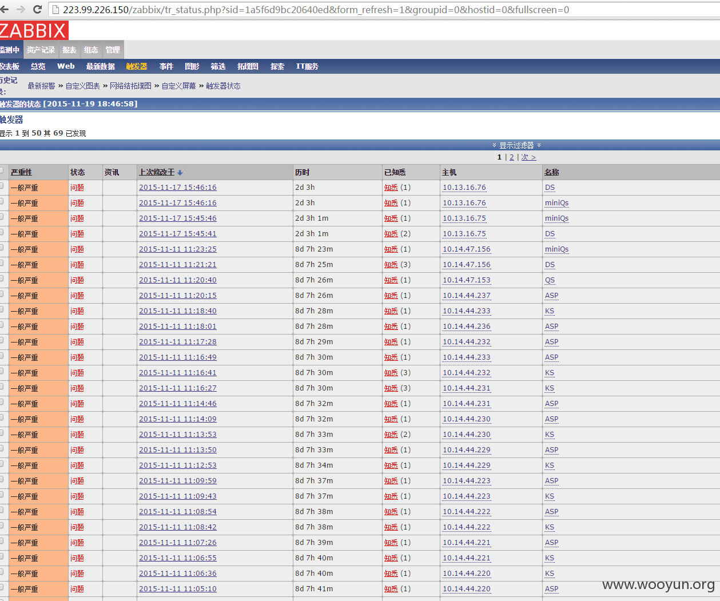Image resolution: width=720 pixels, height=601 pixels.
Task: Sort by 状态 column header
Action: (78, 172)
